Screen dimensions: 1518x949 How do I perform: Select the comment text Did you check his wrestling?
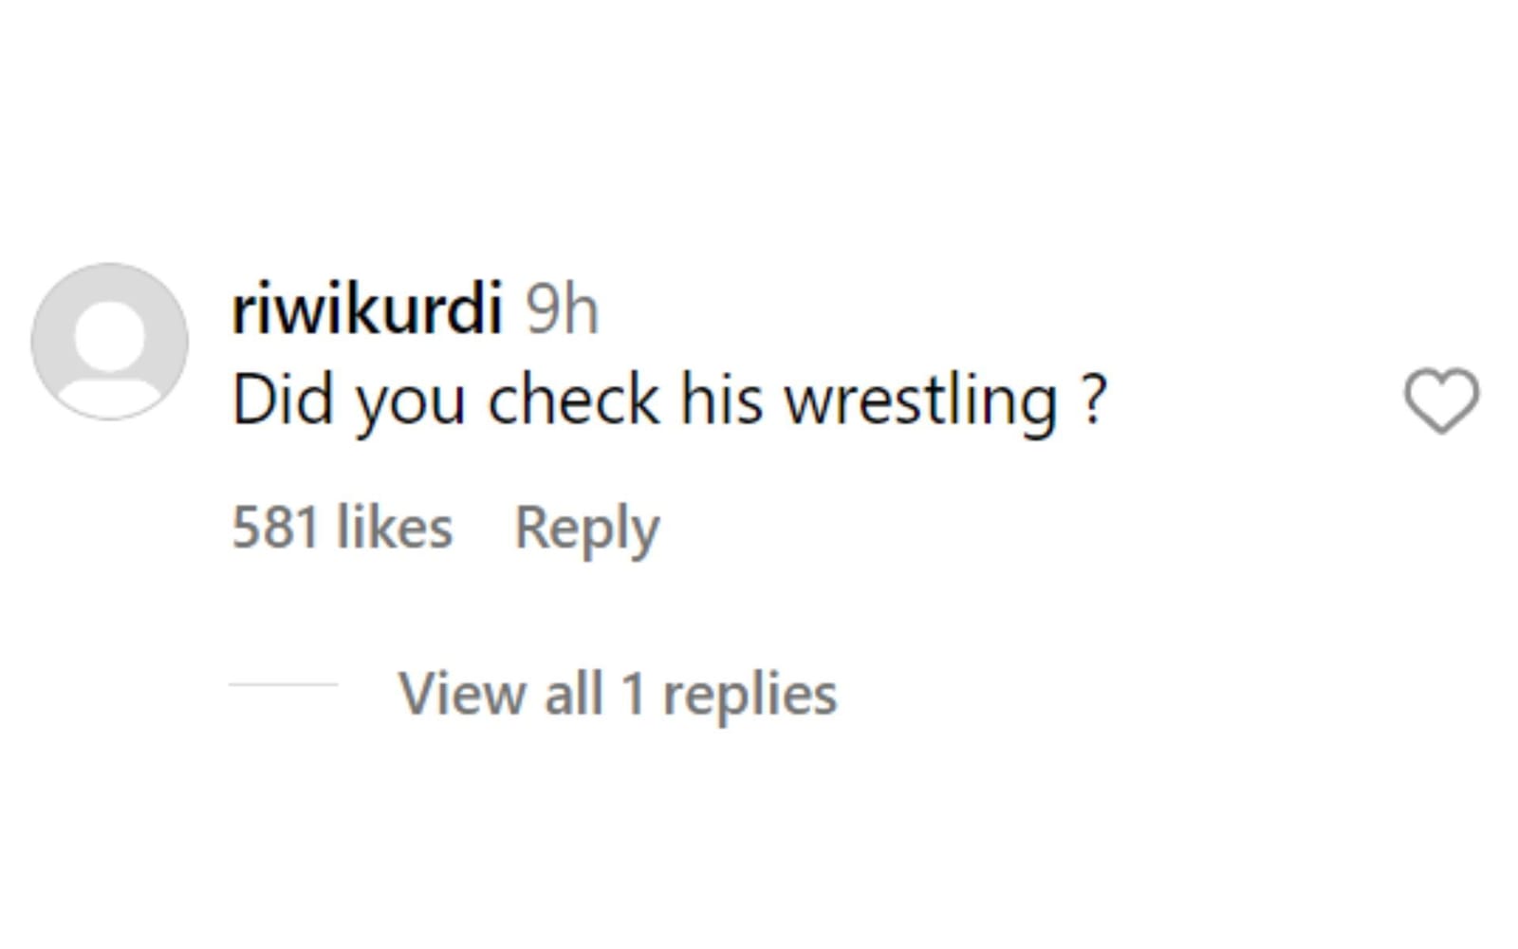670,400
